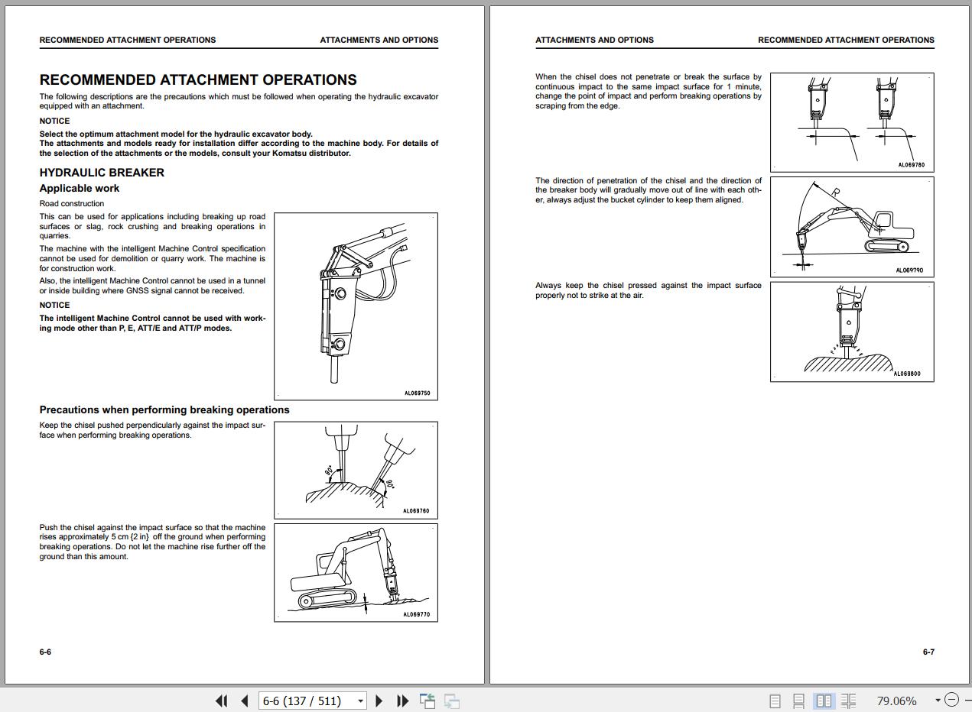Open the zoom level dropdown arrow
The height and width of the screenshot is (712, 972).
coord(938,701)
